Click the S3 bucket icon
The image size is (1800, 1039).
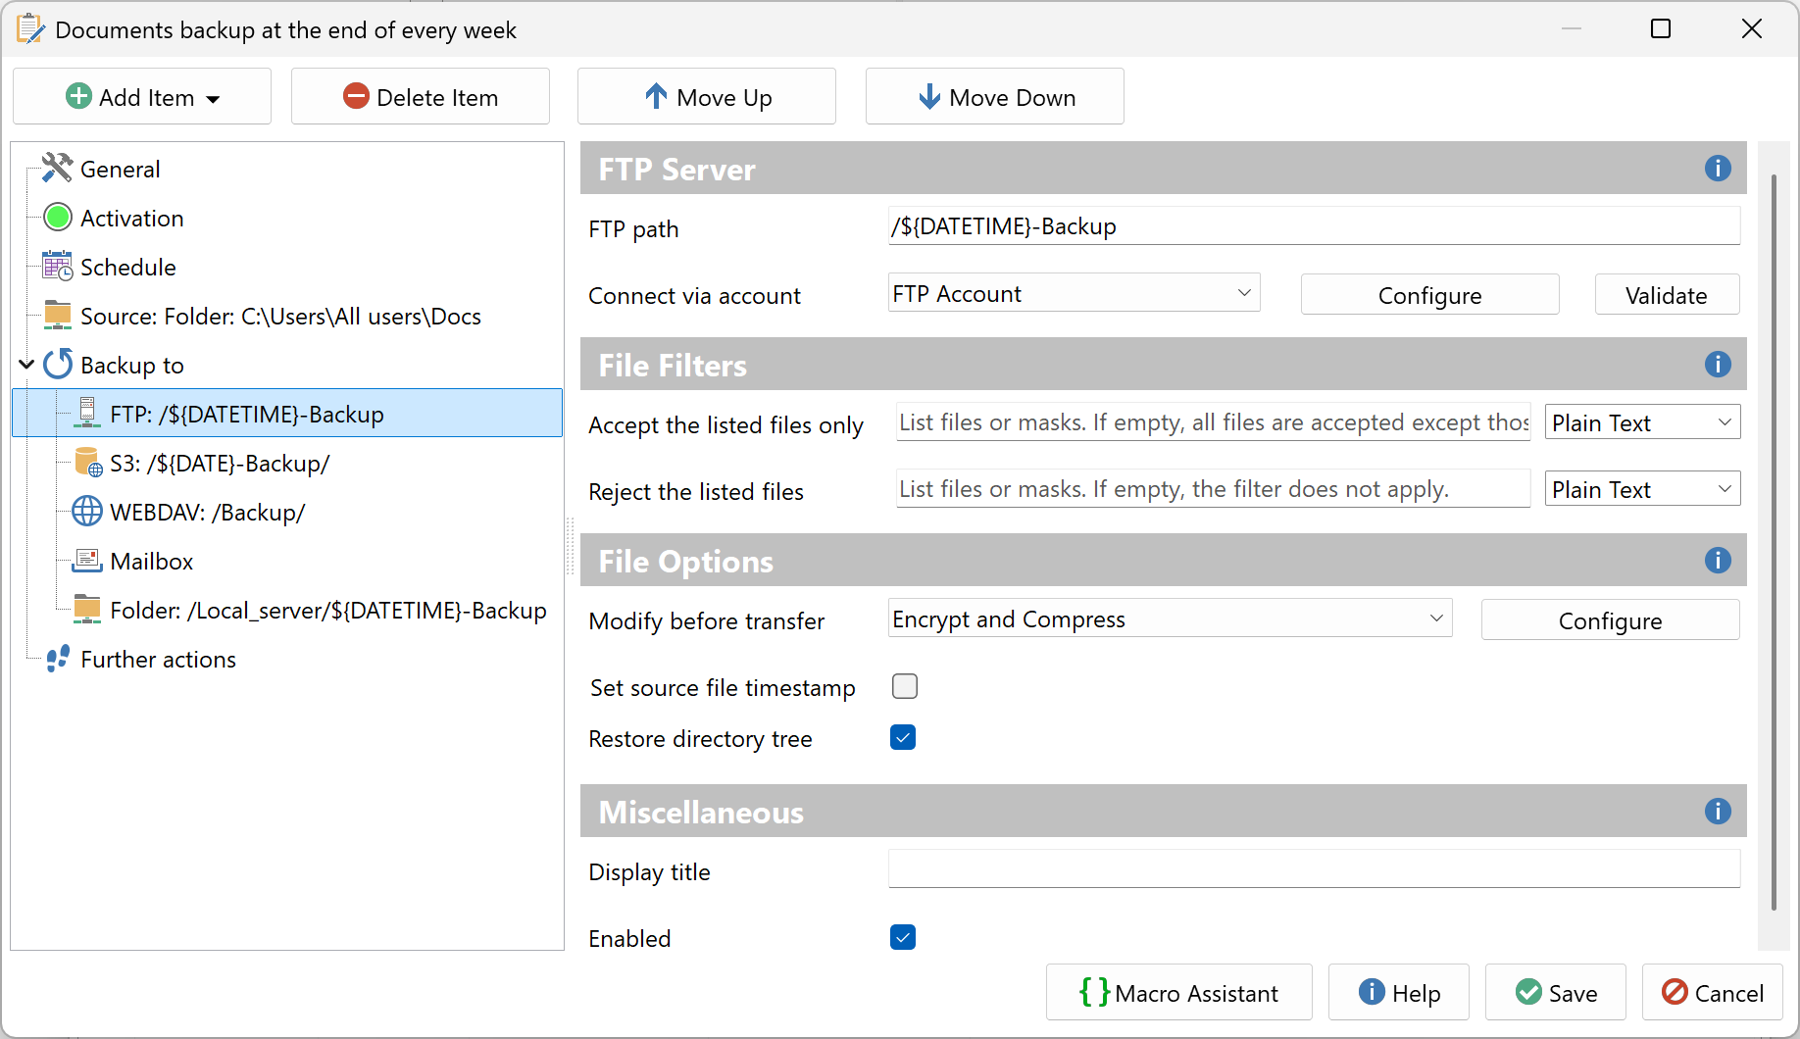click(x=88, y=463)
